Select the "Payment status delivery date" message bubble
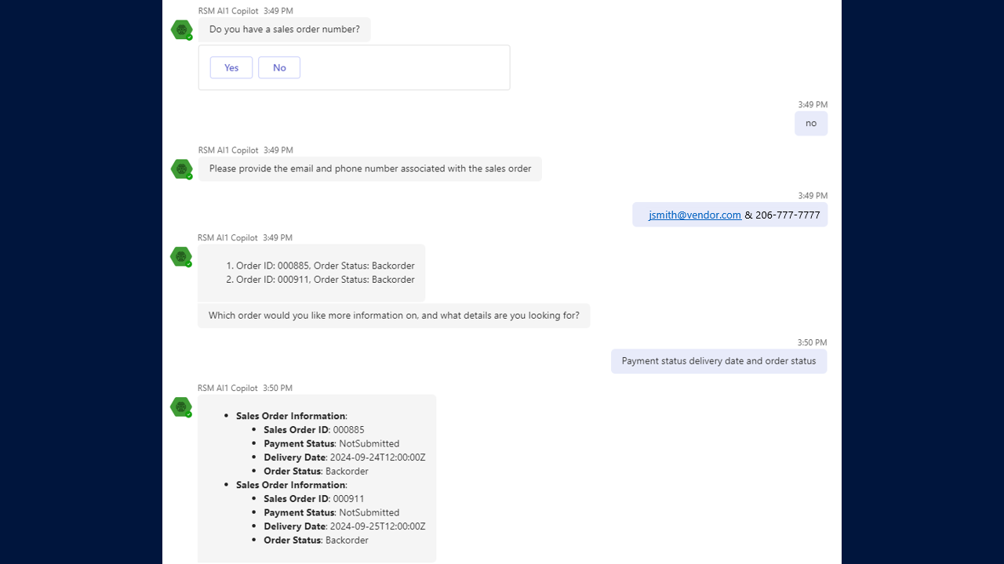1004x564 pixels. click(x=718, y=361)
